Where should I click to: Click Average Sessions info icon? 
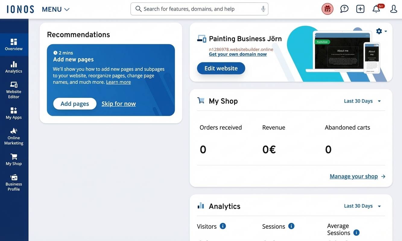click(356, 233)
